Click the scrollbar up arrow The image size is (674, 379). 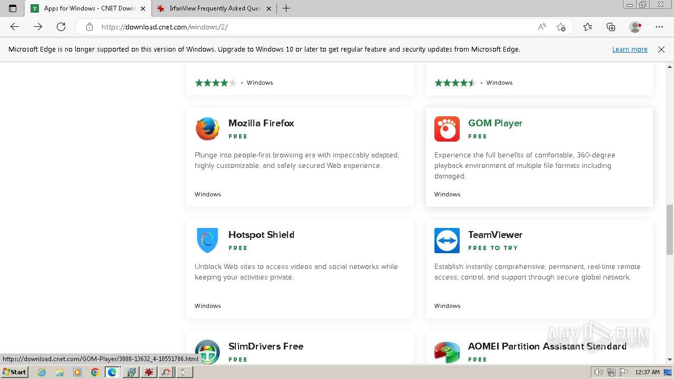(670, 67)
